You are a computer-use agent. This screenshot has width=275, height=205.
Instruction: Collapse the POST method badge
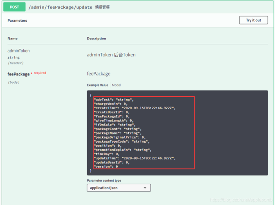pos(14,7)
